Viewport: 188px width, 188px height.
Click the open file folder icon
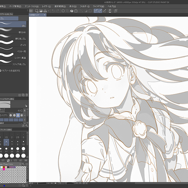(x=41, y=11)
